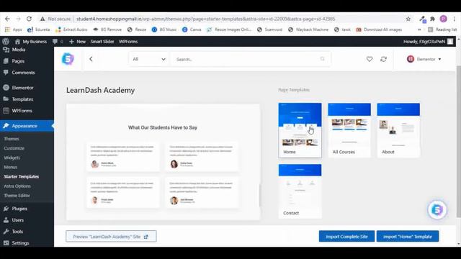Click the Import "Home" Template button
This screenshot has height=259, width=461.
[408, 237]
